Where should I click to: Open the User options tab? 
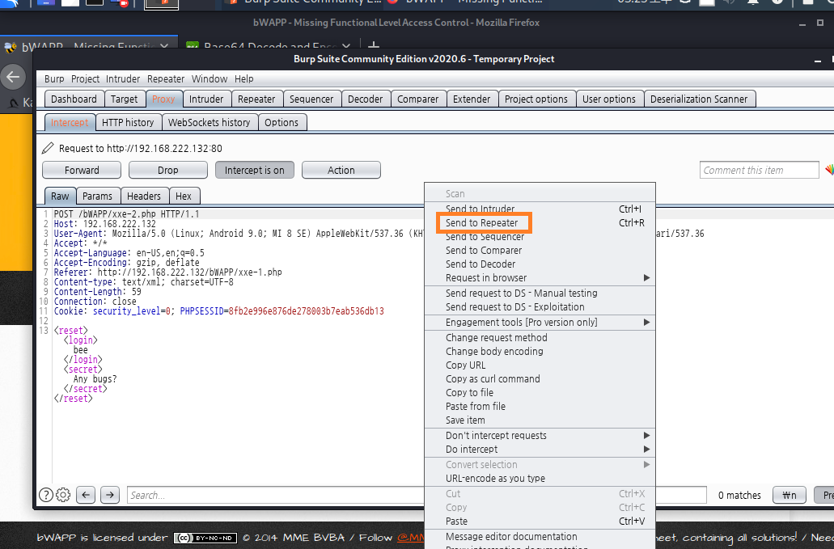pyautogui.click(x=609, y=99)
